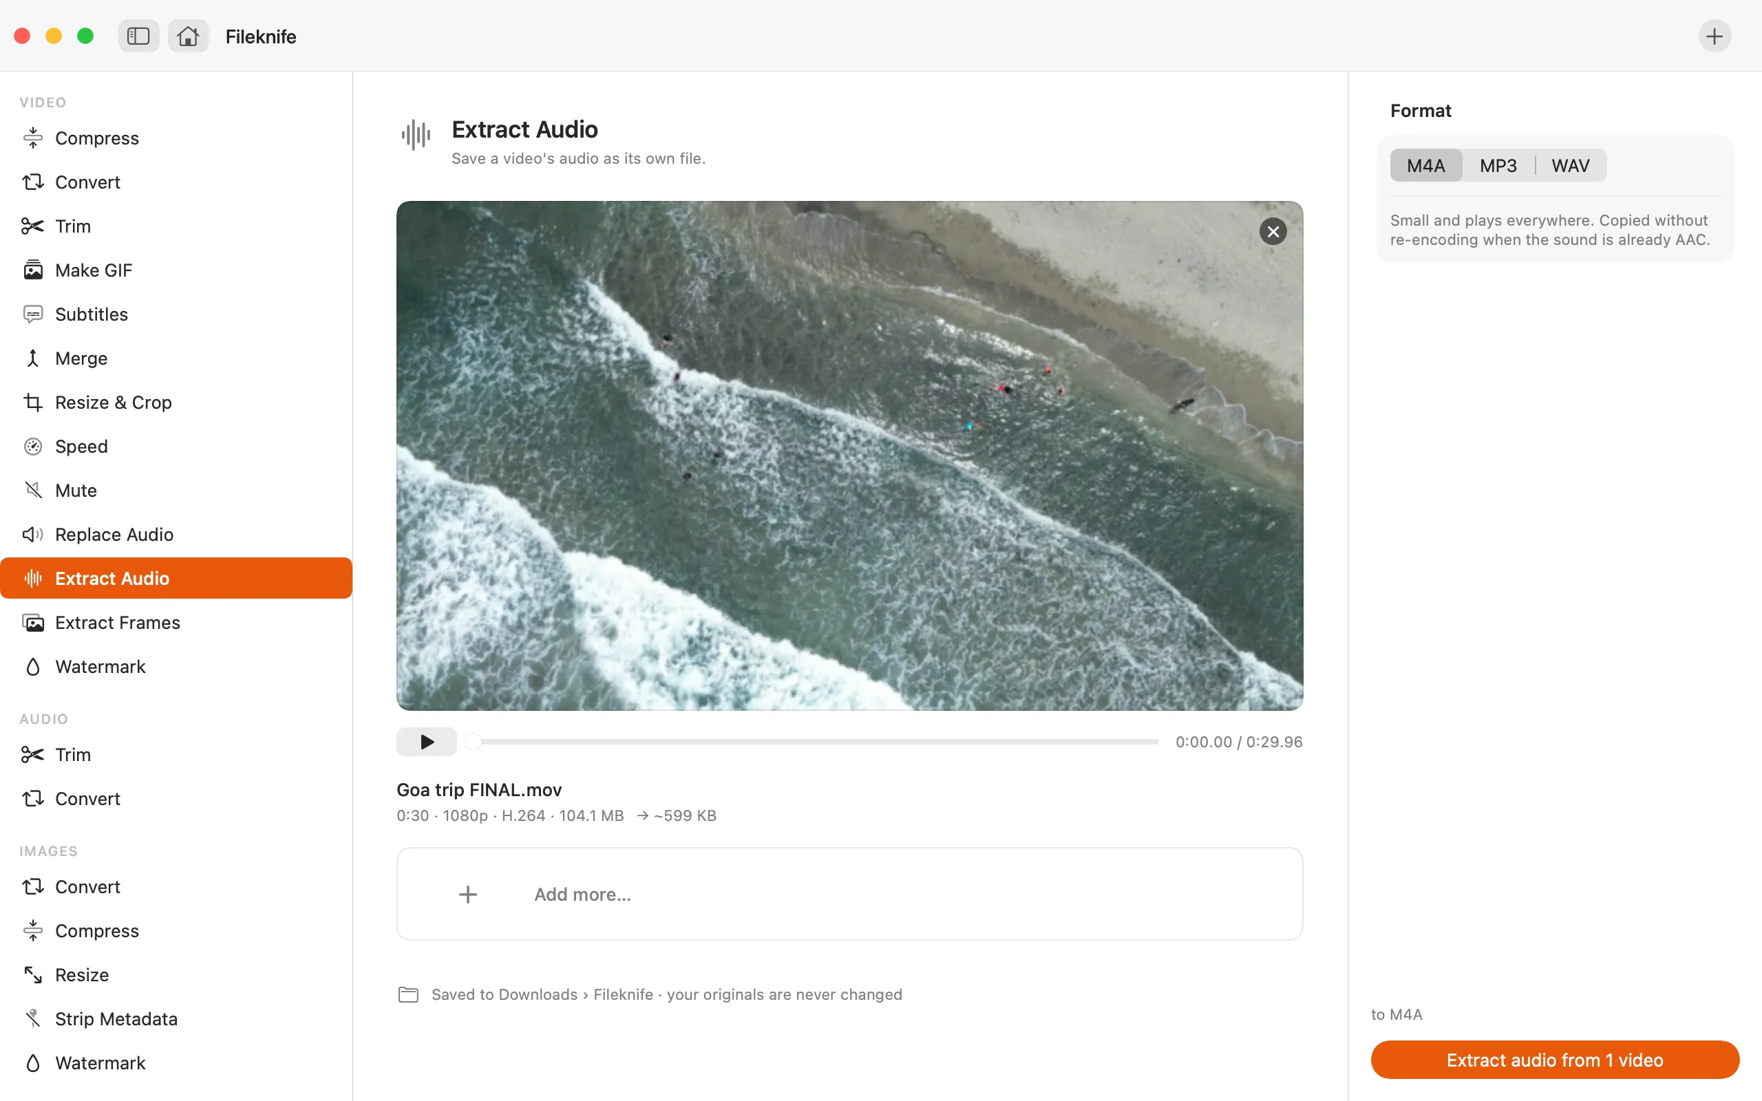Click Extract audio from 1 video button

(1555, 1060)
